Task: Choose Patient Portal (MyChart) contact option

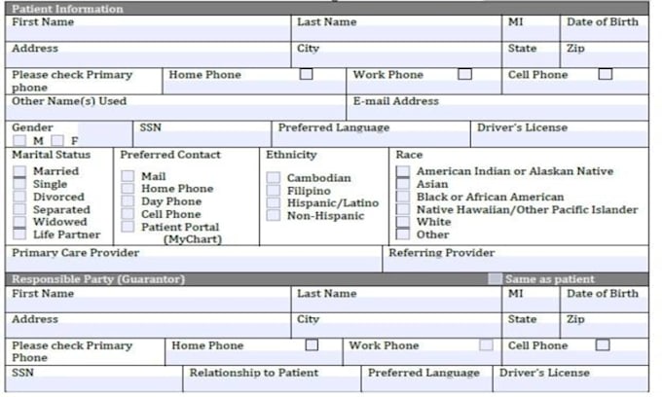Action: pos(128,227)
